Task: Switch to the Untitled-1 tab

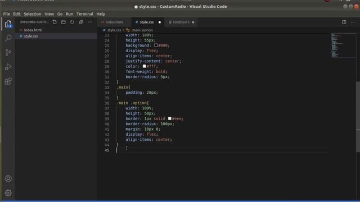Action: click(x=181, y=22)
